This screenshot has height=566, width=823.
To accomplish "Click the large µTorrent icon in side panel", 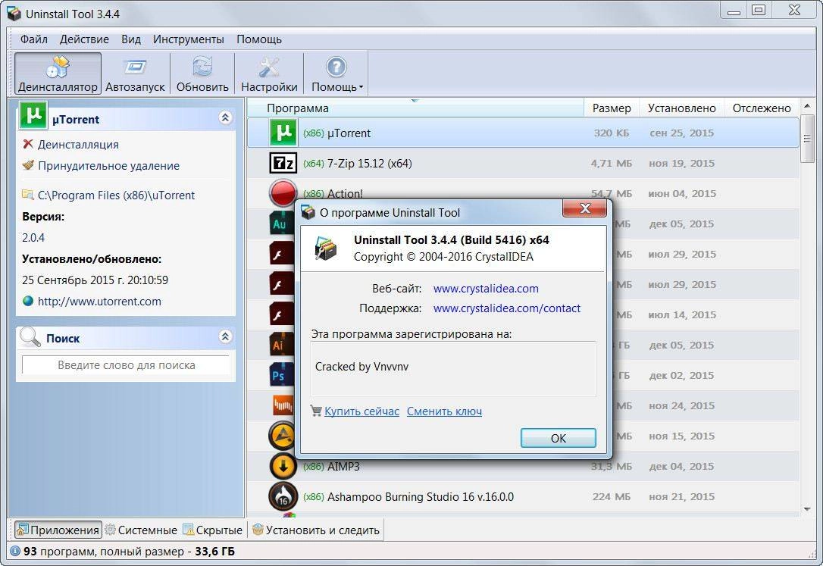I will 33,115.
